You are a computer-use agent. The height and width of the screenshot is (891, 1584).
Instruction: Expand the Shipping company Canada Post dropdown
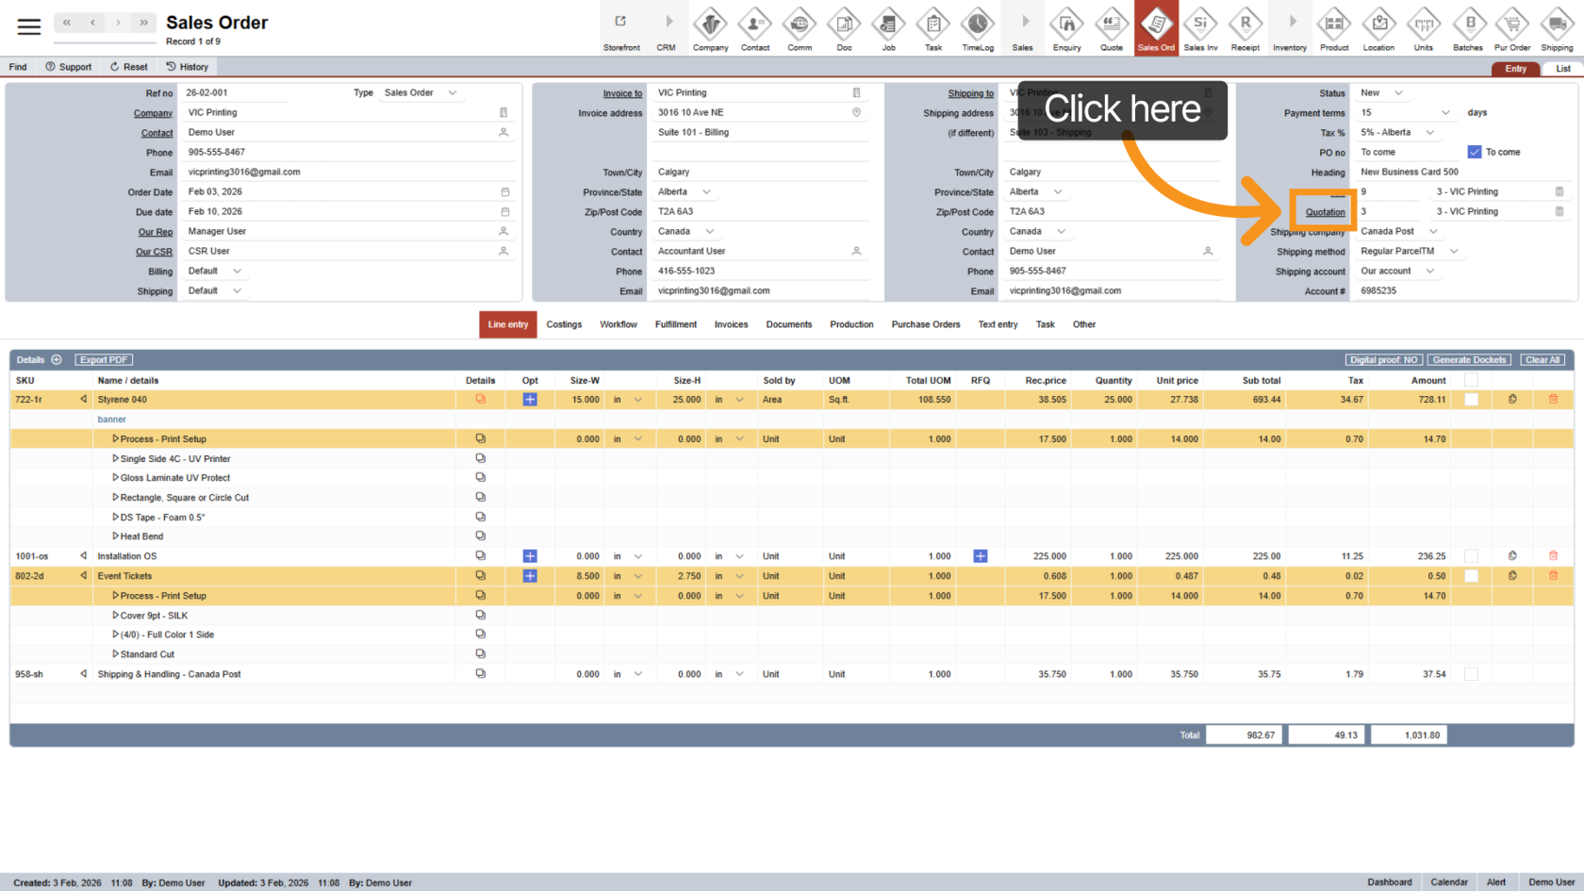pos(1433,232)
